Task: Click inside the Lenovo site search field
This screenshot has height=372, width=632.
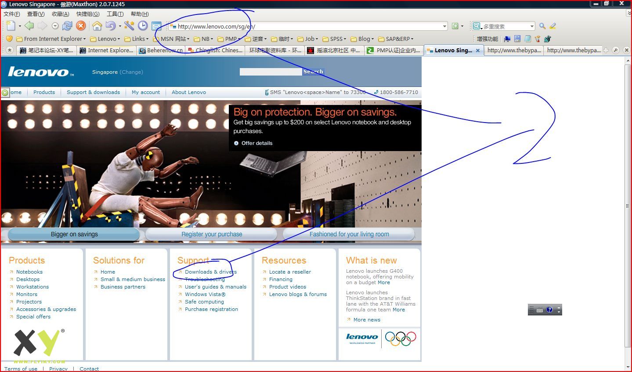Action: tap(271, 72)
